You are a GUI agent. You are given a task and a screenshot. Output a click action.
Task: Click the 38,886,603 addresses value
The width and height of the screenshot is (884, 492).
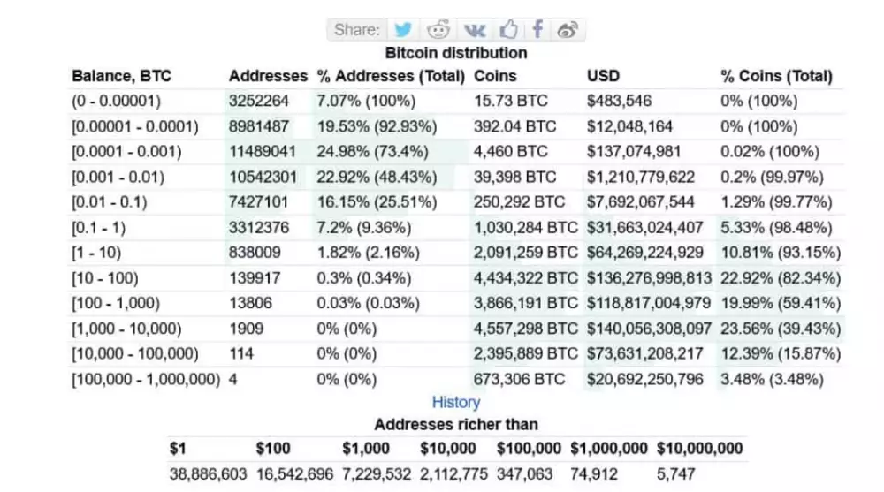[x=208, y=474]
